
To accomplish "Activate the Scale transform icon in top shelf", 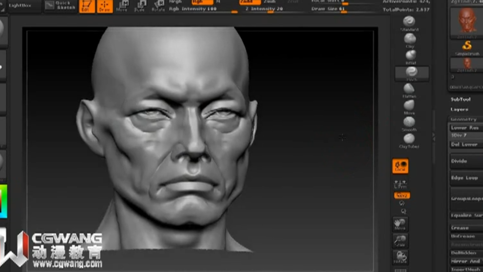I will click(140, 6).
